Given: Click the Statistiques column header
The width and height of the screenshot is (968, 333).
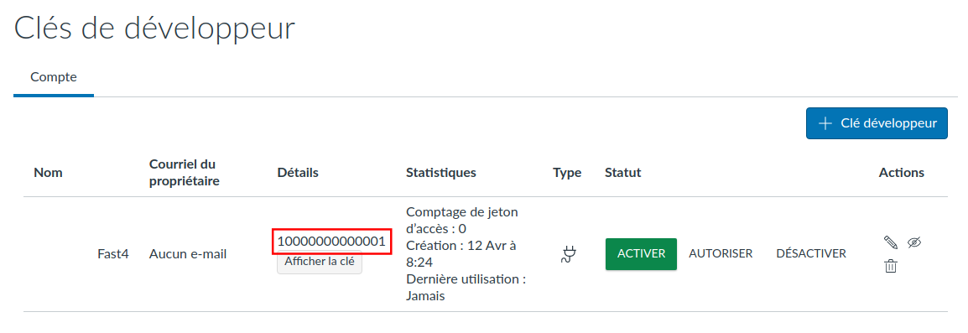Looking at the screenshot, I should click(440, 173).
